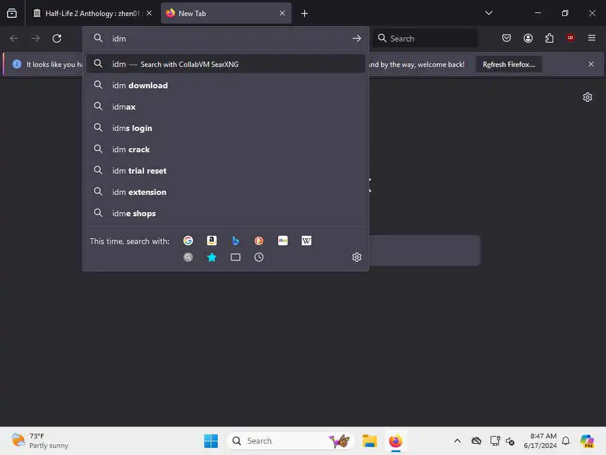The image size is (606, 455).
Task: Search with the grey magnifier SearXNG engine icon
Action: (x=188, y=257)
